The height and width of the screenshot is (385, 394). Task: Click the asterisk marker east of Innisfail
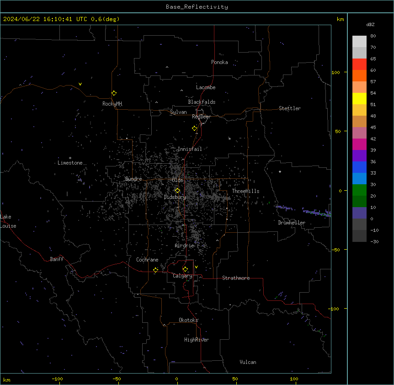pyautogui.click(x=229, y=139)
